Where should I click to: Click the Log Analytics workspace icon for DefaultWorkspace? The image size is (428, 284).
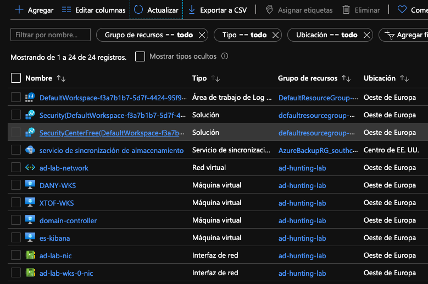pyautogui.click(x=30, y=98)
